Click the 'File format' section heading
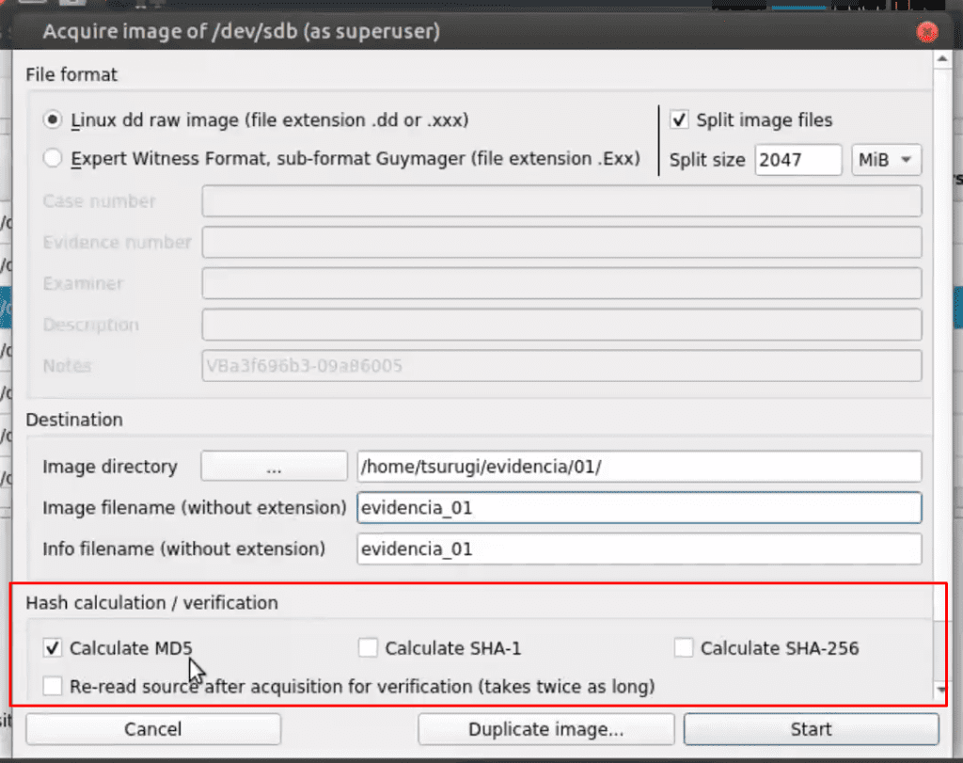 [x=71, y=74]
